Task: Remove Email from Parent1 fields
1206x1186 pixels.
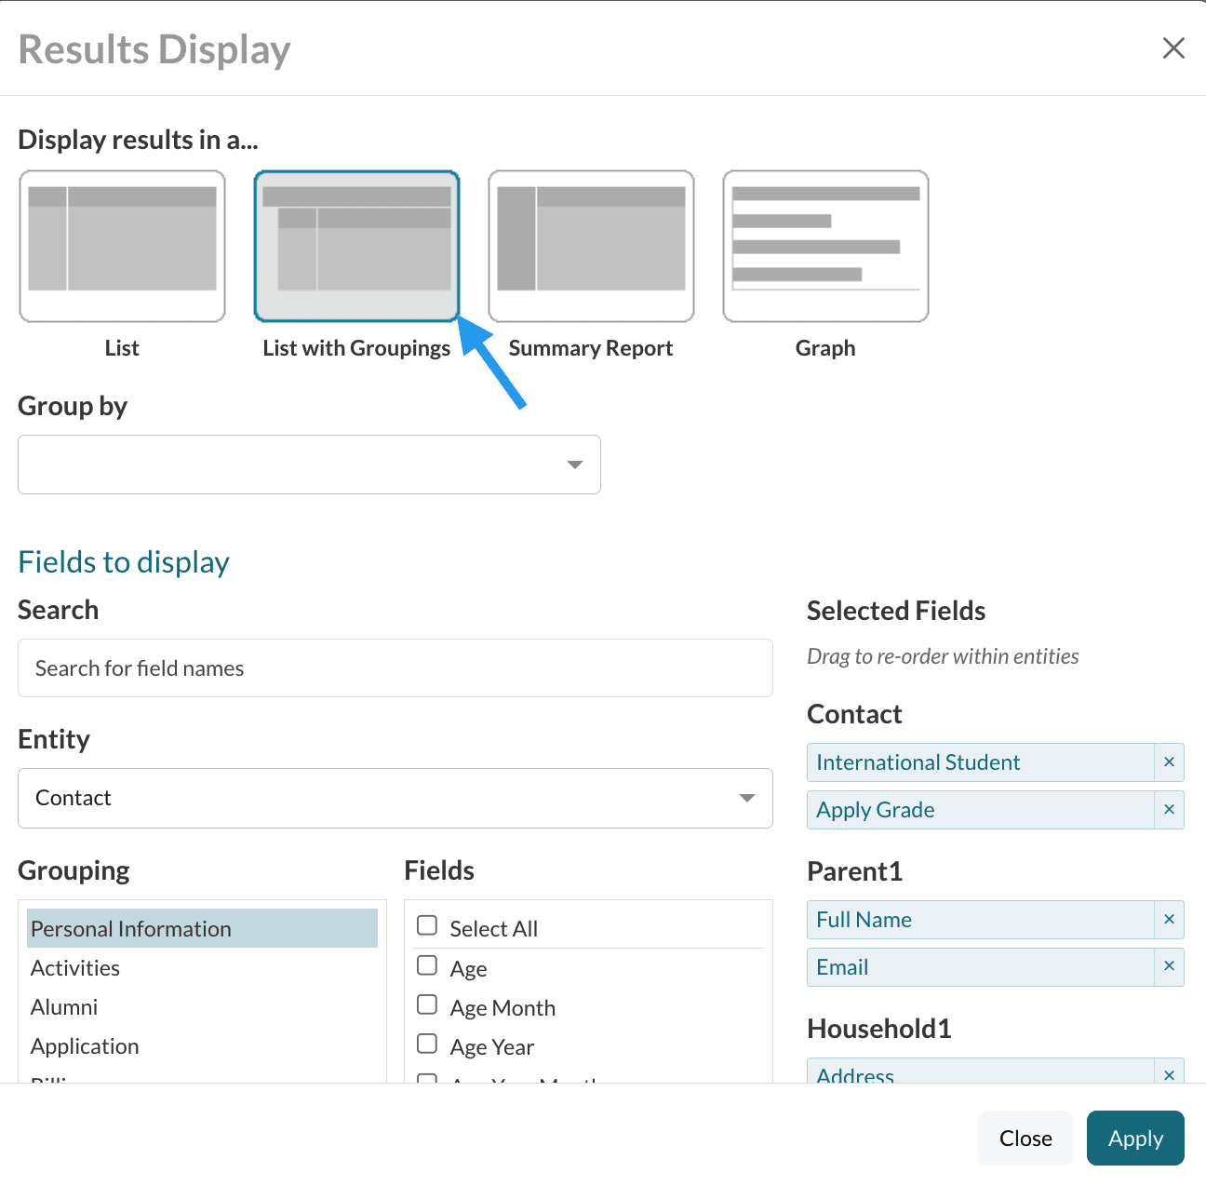Action: point(1169,967)
